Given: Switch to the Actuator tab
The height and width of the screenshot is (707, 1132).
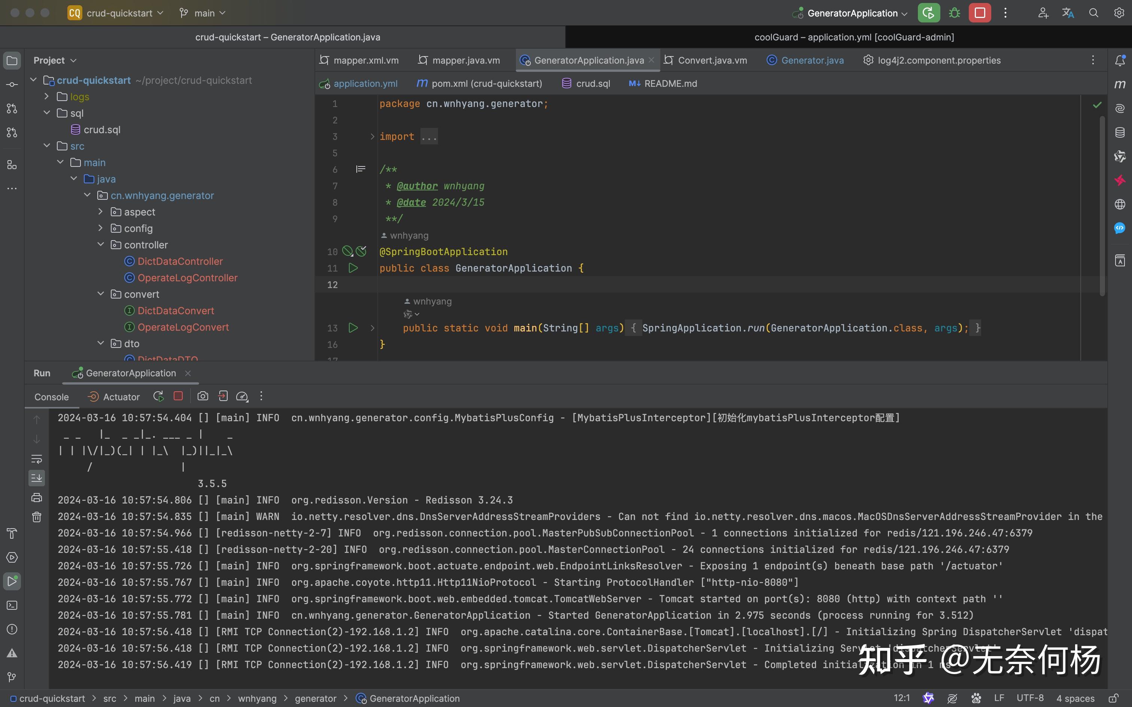Looking at the screenshot, I should click(114, 397).
